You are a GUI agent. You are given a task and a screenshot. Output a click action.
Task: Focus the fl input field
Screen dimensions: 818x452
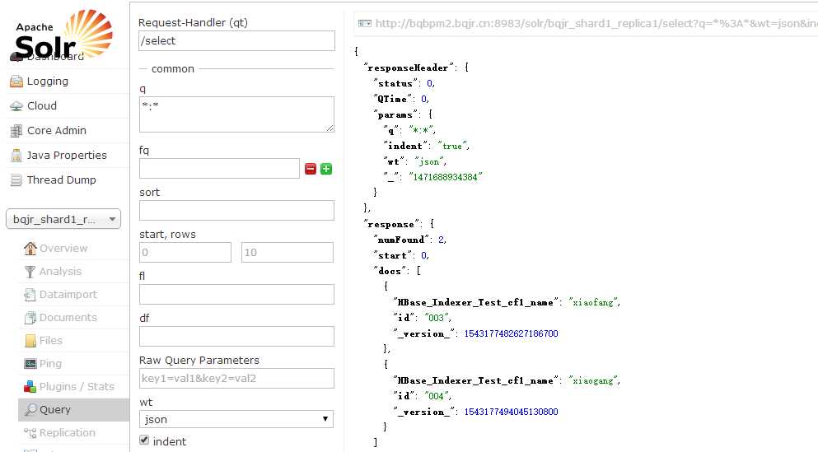point(237,294)
